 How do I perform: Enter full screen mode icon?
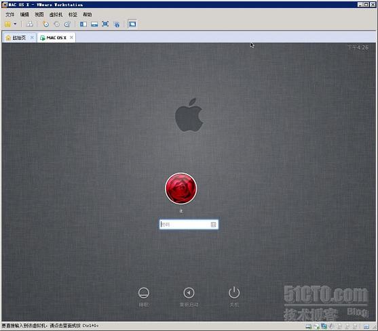point(105,24)
